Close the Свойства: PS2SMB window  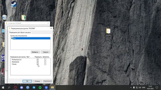[x=48, y=23]
